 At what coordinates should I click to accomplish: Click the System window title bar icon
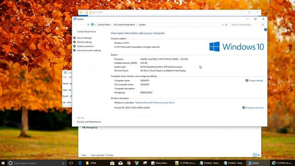[x=75, y=19]
